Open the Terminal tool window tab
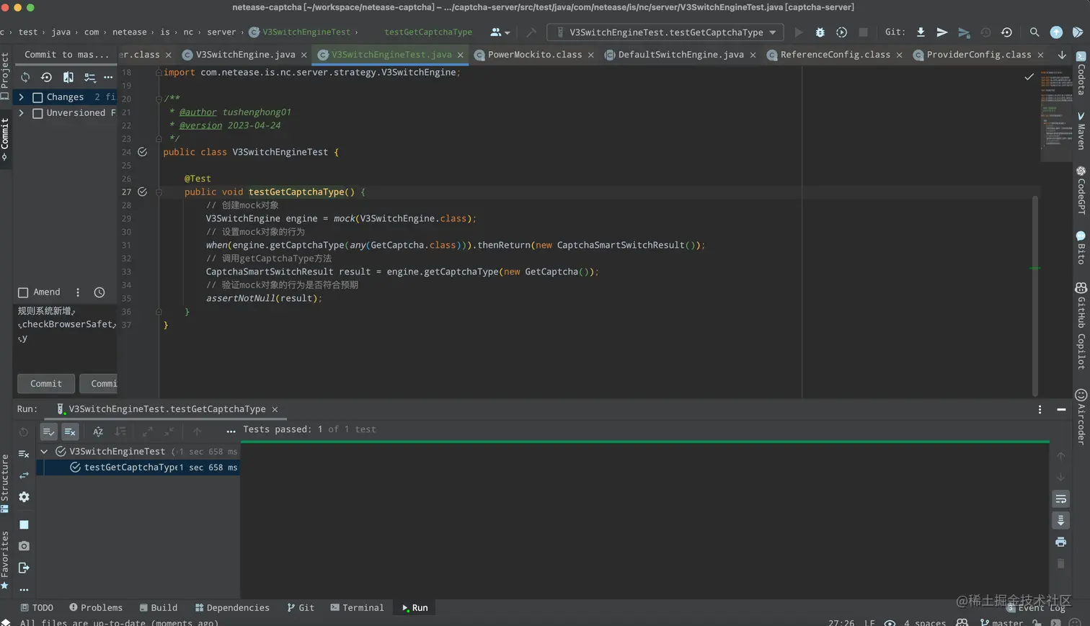The width and height of the screenshot is (1090, 626). (x=357, y=608)
